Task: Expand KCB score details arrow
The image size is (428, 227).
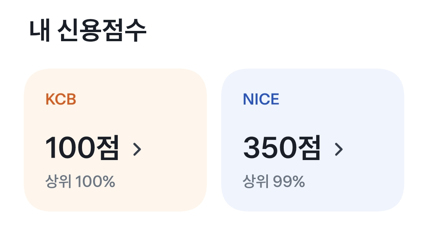Action: [137, 149]
